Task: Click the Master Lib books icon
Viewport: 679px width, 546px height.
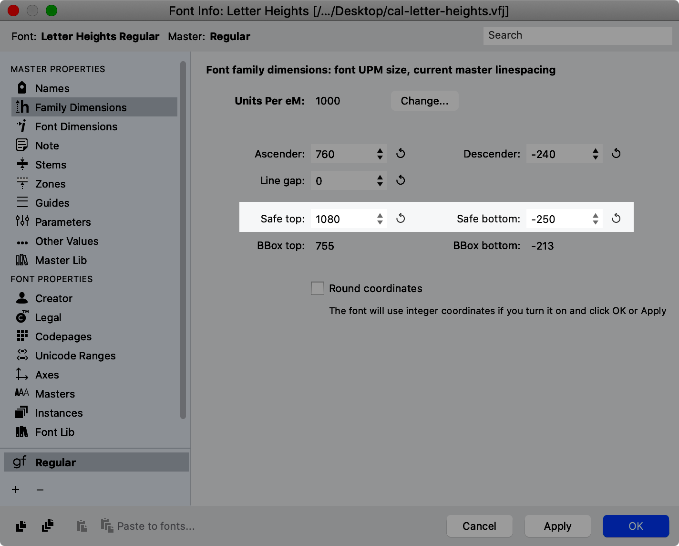Action: pyautogui.click(x=22, y=260)
